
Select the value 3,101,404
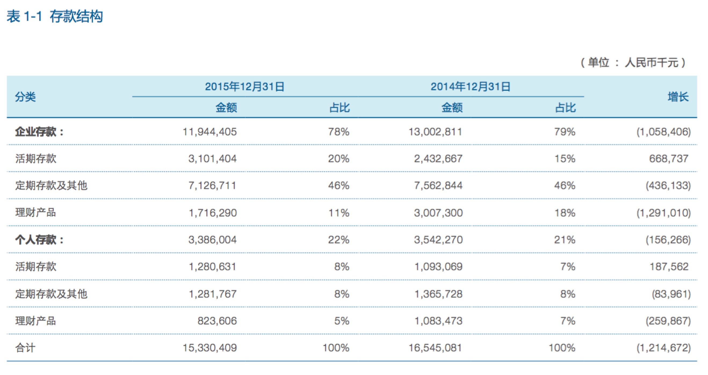[x=212, y=159]
